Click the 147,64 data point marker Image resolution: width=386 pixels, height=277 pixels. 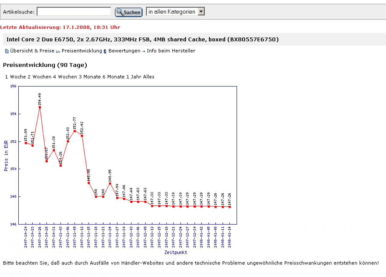click(131, 201)
